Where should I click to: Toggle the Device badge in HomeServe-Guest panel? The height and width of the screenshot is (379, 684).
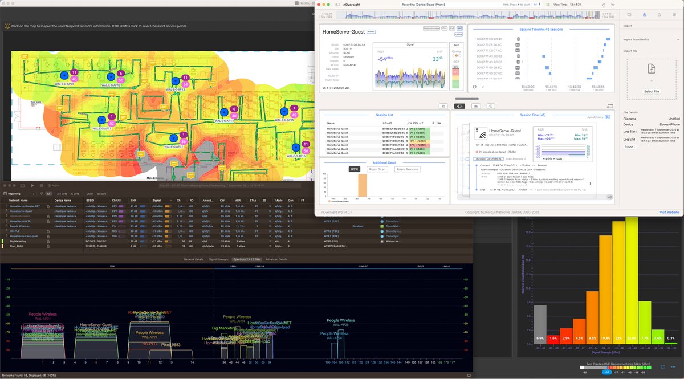coord(458,35)
